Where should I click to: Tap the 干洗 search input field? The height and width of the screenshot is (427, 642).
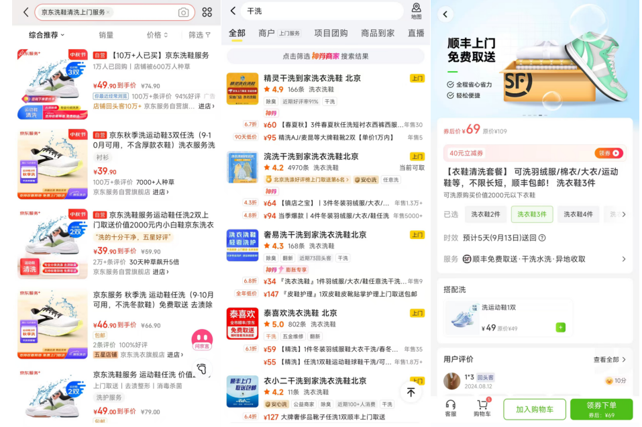click(x=322, y=11)
